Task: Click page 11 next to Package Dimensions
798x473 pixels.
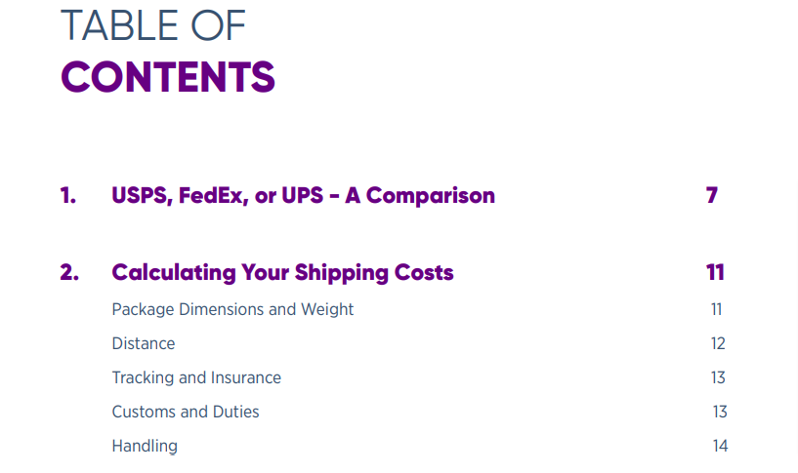Action: pos(717,310)
